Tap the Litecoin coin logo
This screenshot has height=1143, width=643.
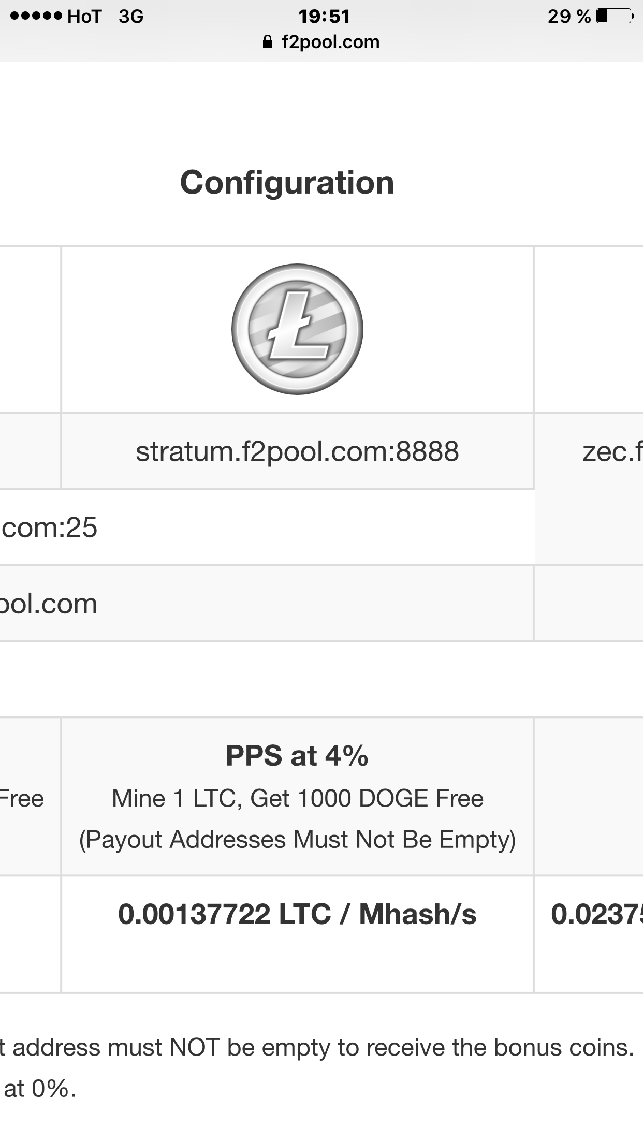[297, 329]
